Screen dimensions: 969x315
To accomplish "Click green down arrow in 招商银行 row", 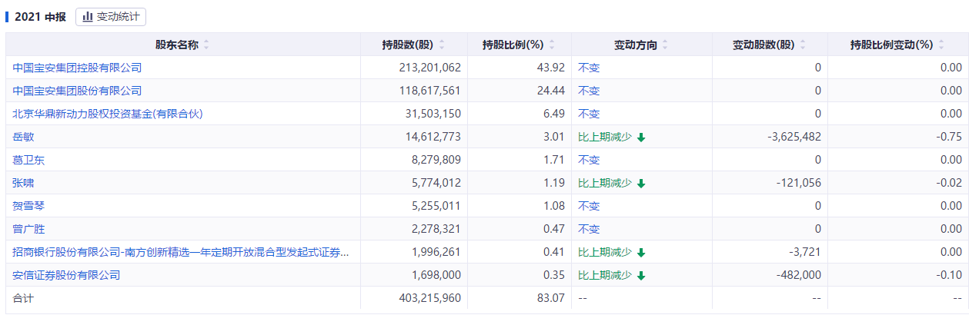I will click(x=641, y=253).
